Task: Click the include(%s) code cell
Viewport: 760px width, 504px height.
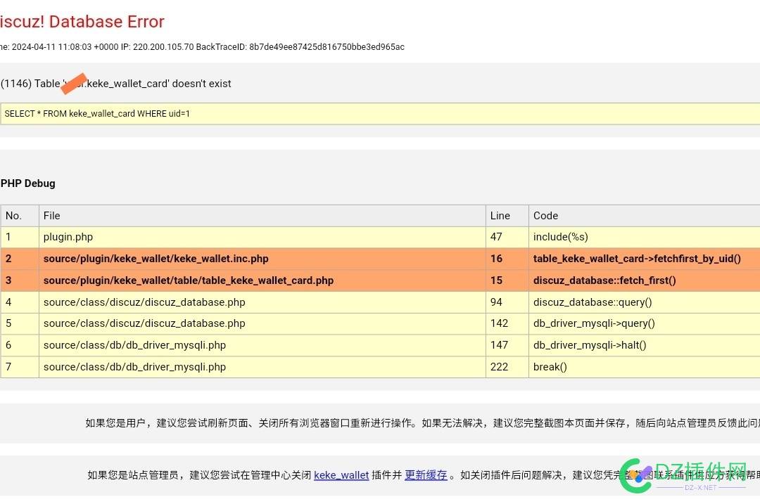Action: pyautogui.click(x=560, y=237)
